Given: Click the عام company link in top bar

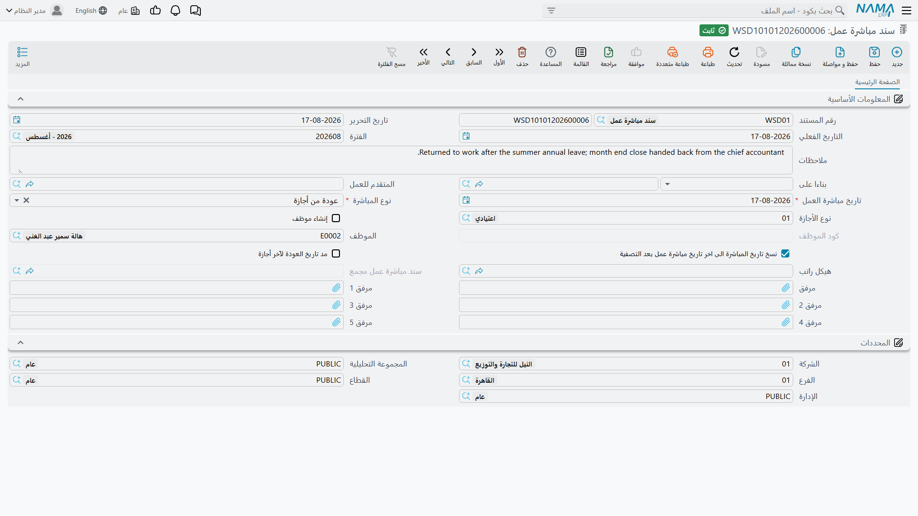Looking at the screenshot, I should click(x=129, y=11).
